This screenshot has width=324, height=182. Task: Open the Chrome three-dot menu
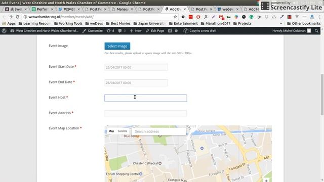[319, 17]
